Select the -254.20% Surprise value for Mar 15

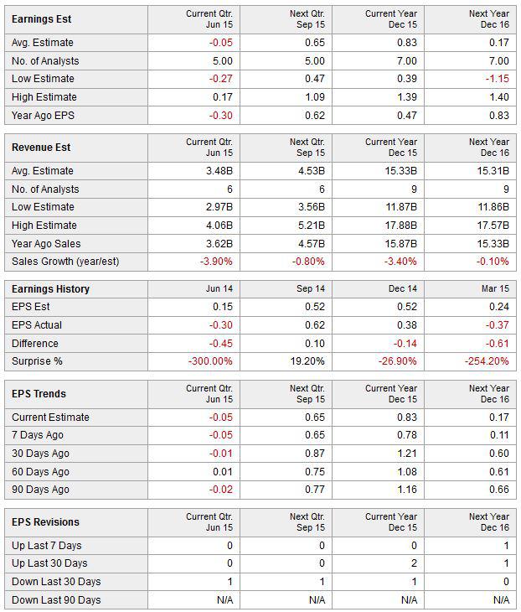pos(487,361)
